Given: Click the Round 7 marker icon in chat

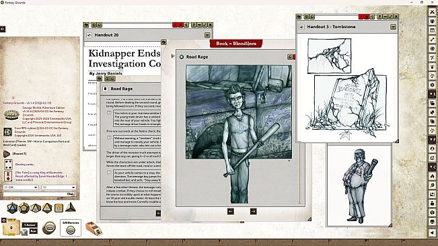Looking at the screenshot, I should pos(7,154).
